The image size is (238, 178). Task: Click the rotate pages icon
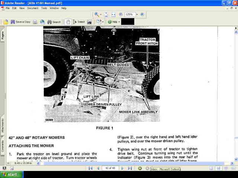(99, 22)
